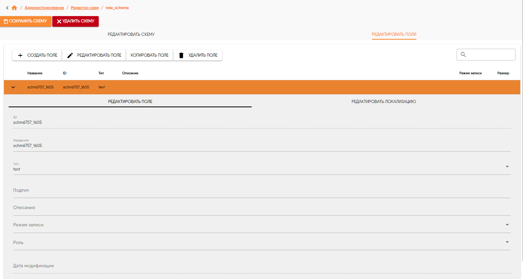Edit the Название input field
This screenshot has height=279, width=523.
[262, 145]
